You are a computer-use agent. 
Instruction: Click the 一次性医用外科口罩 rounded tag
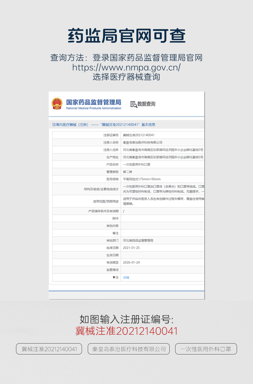[x=206, y=349]
